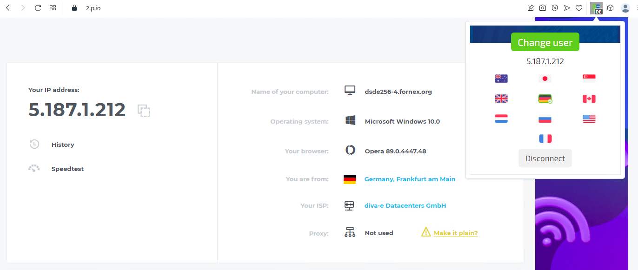The height and width of the screenshot is (270, 638).
Task: Go back to the previous page
Action: tap(8, 8)
